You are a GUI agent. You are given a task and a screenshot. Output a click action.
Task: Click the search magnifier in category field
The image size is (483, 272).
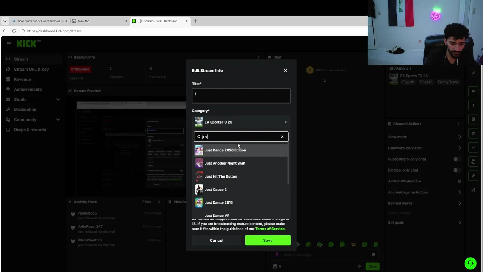[x=199, y=137]
